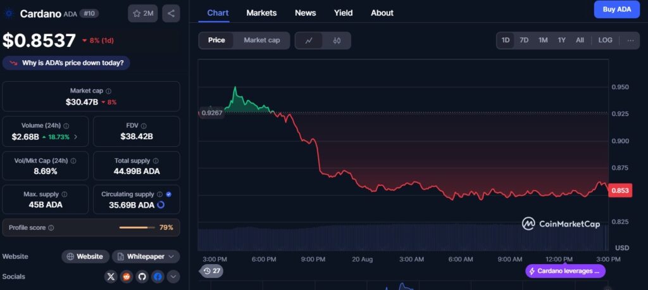Select the Market cap chart toggle
The width and height of the screenshot is (648, 290).
[261, 41]
